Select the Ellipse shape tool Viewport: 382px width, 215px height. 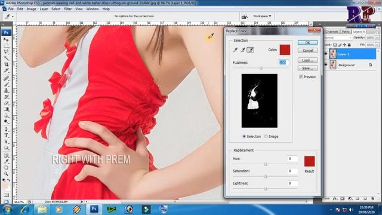click(7, 148)
